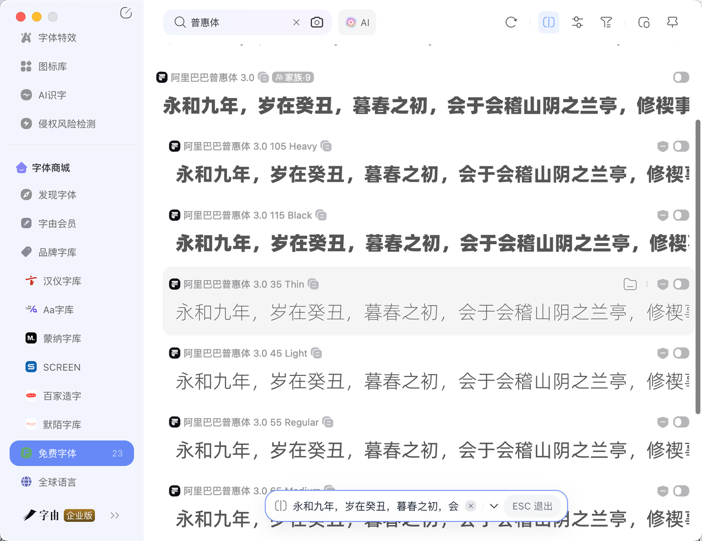
Task: Open the font filter icon
Action: [606, 22]
